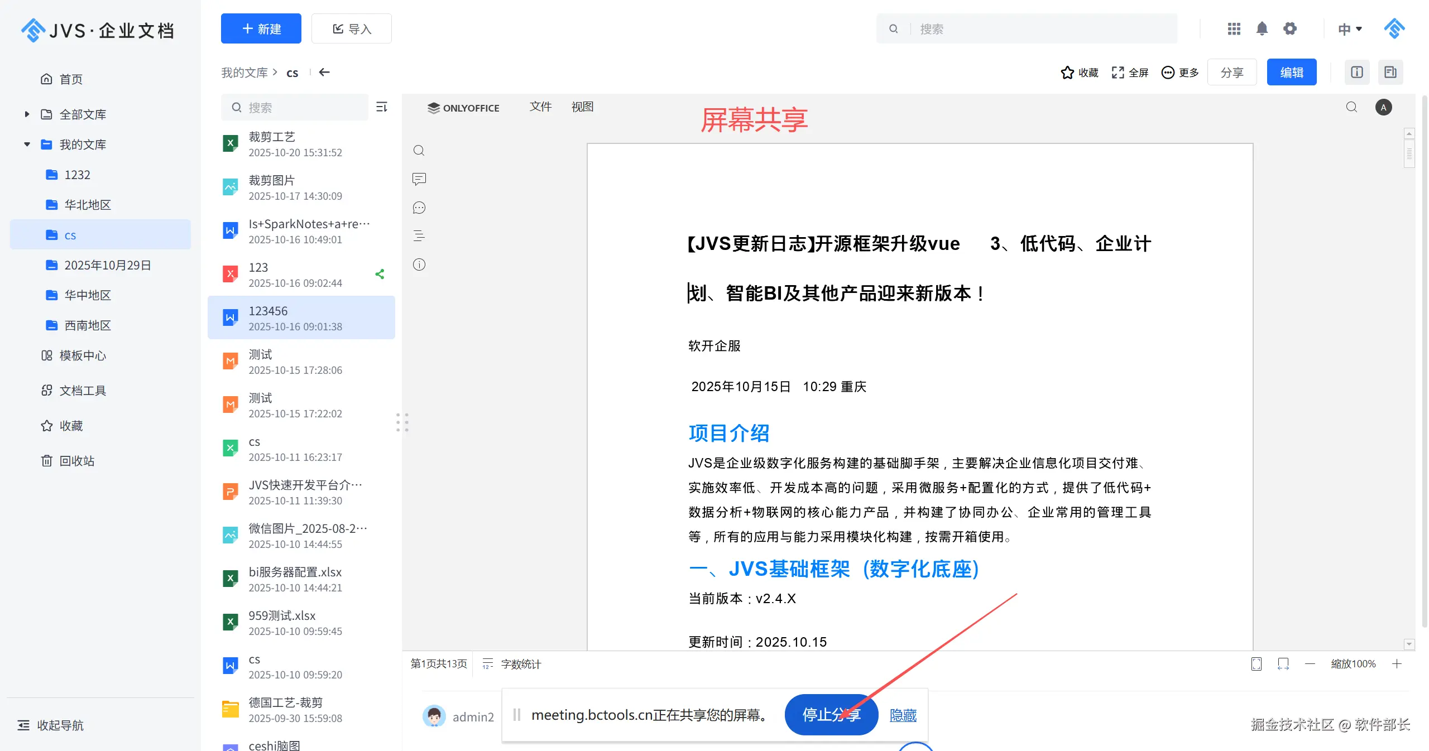
Task: Collapse the 我的文库 tree node
Action: [x=27, y=145]
